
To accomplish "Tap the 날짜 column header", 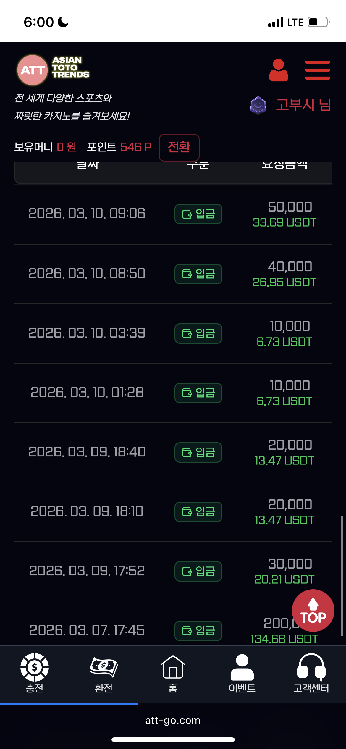I will point(88,166).
